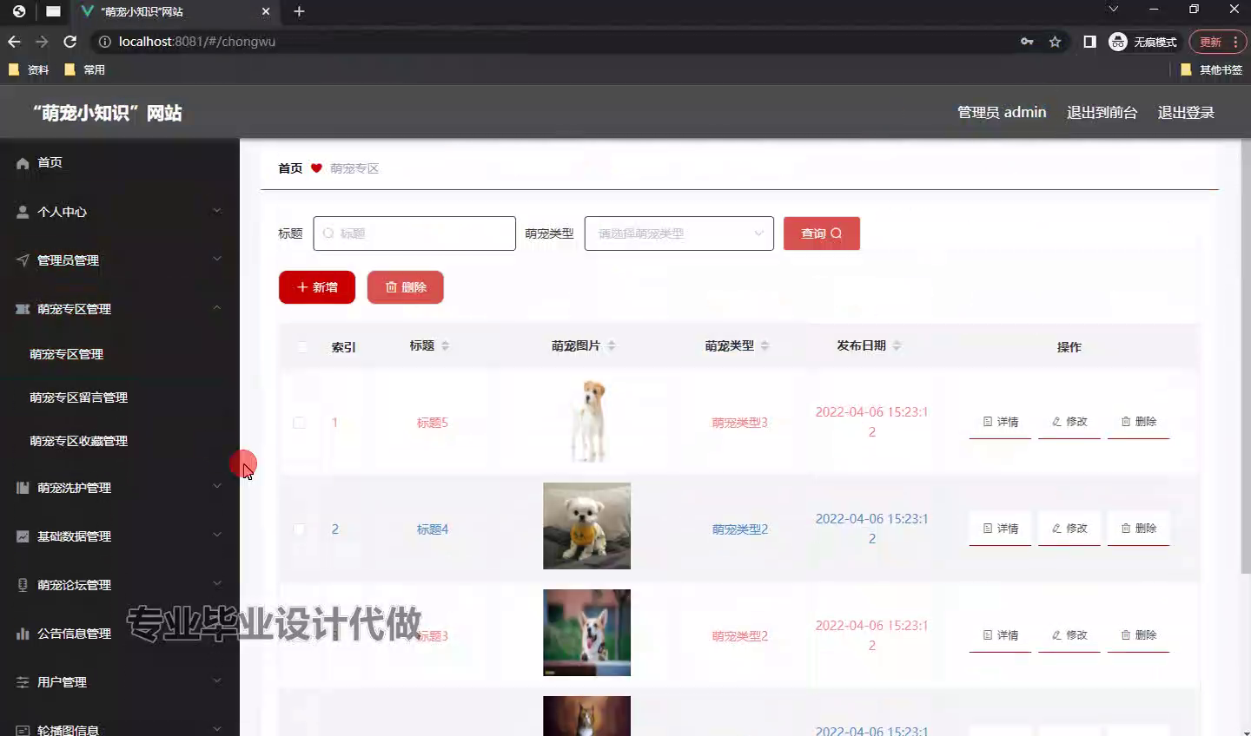1251x736 pixels.
Task: Click 萌宠类型3 cell in first row
Action: 740,423
